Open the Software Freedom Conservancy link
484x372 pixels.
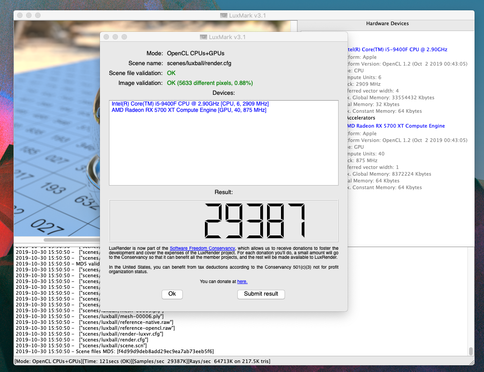tap(202, 248)
